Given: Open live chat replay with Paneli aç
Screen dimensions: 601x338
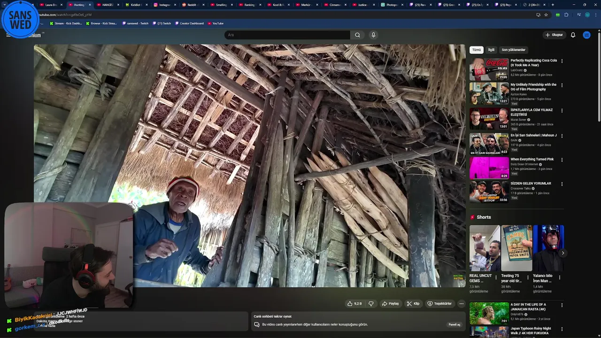Looking at the screenshot, I should tap(455, 324).
